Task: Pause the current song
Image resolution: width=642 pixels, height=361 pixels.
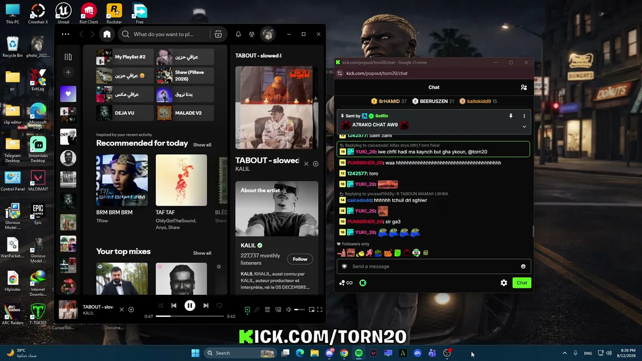Action: click(x=190, y=305)
